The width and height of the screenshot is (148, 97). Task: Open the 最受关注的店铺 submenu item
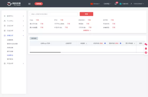pos(12,44)
